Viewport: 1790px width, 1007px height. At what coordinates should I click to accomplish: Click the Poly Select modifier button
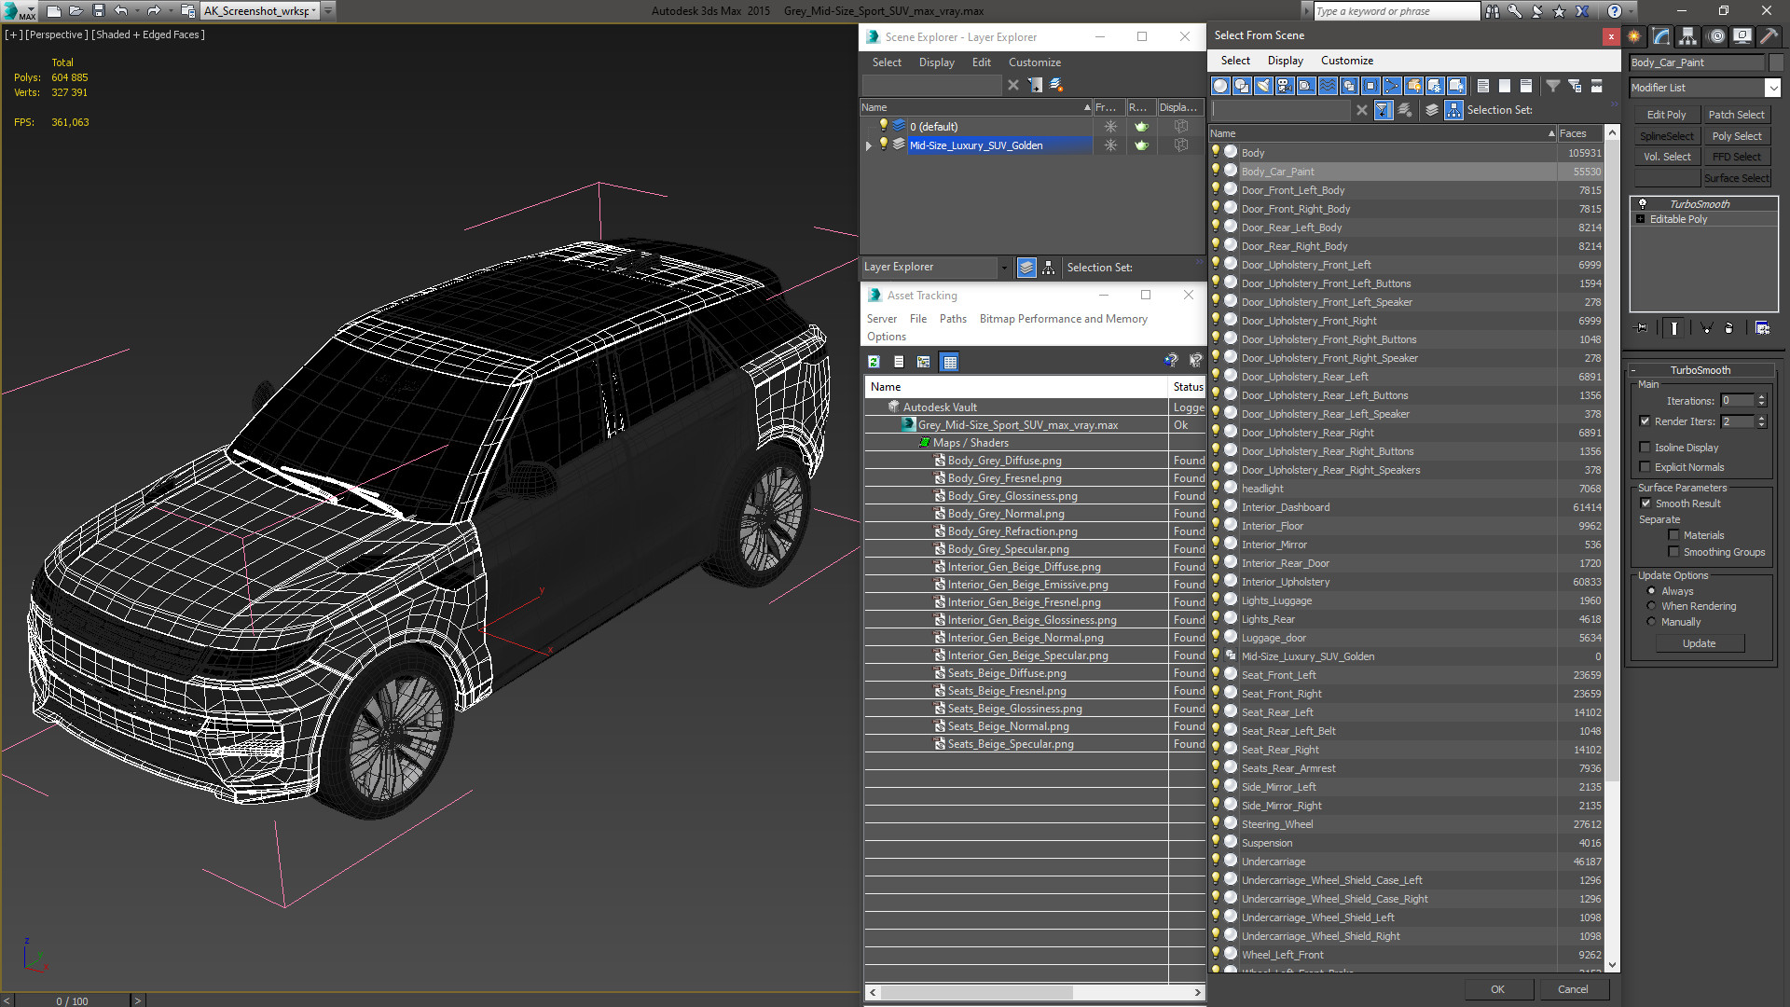click(x=1736, y=136)
